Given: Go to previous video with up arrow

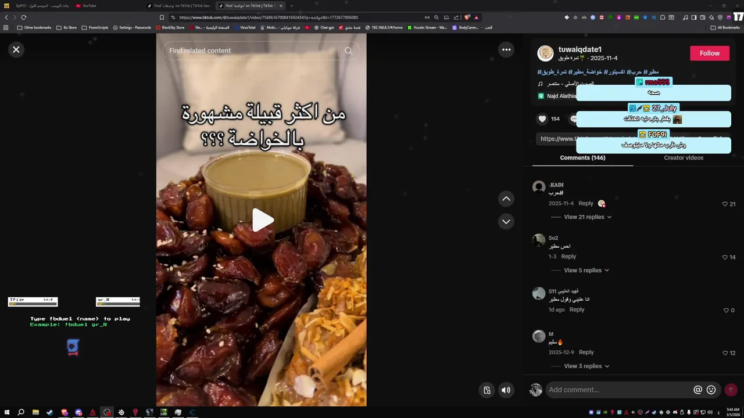Looking at the screenshot, I should tap(506, 199).
